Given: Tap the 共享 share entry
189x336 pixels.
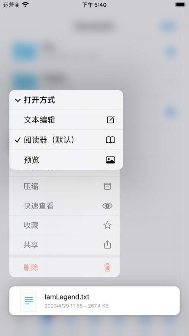Looking at the screenshot, I should [64, 245].
